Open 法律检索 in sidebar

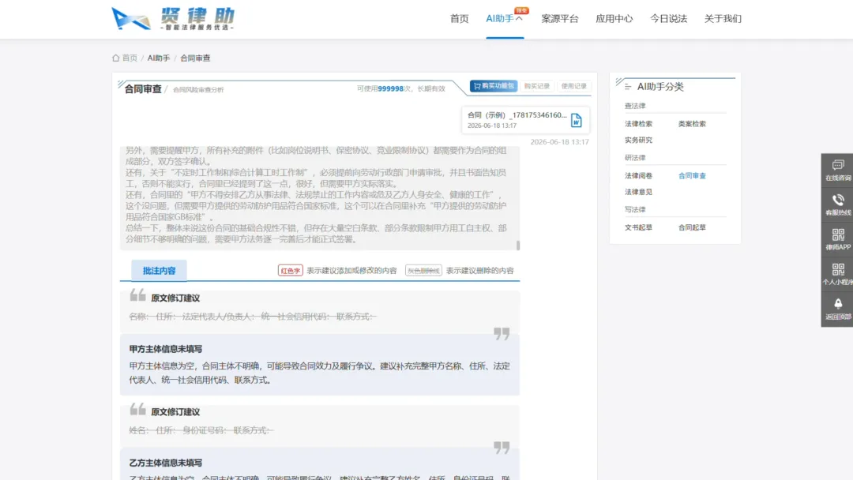(x=639, y=124)
